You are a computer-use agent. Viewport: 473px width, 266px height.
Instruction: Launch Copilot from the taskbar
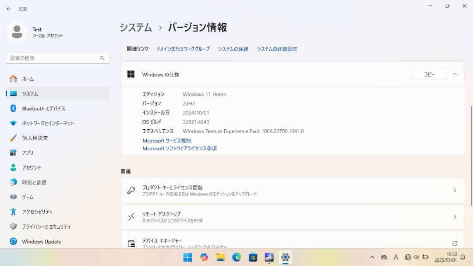(x=204, y=257)
